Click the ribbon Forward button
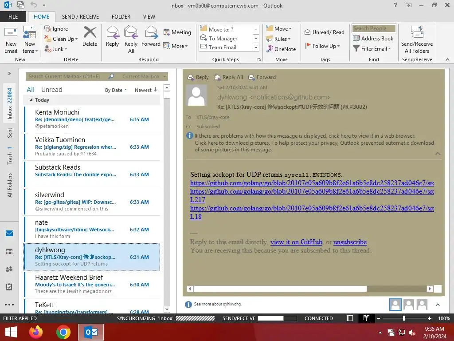Screen dimensions: 454x341 pyautogui.click(x=151, y=36)
